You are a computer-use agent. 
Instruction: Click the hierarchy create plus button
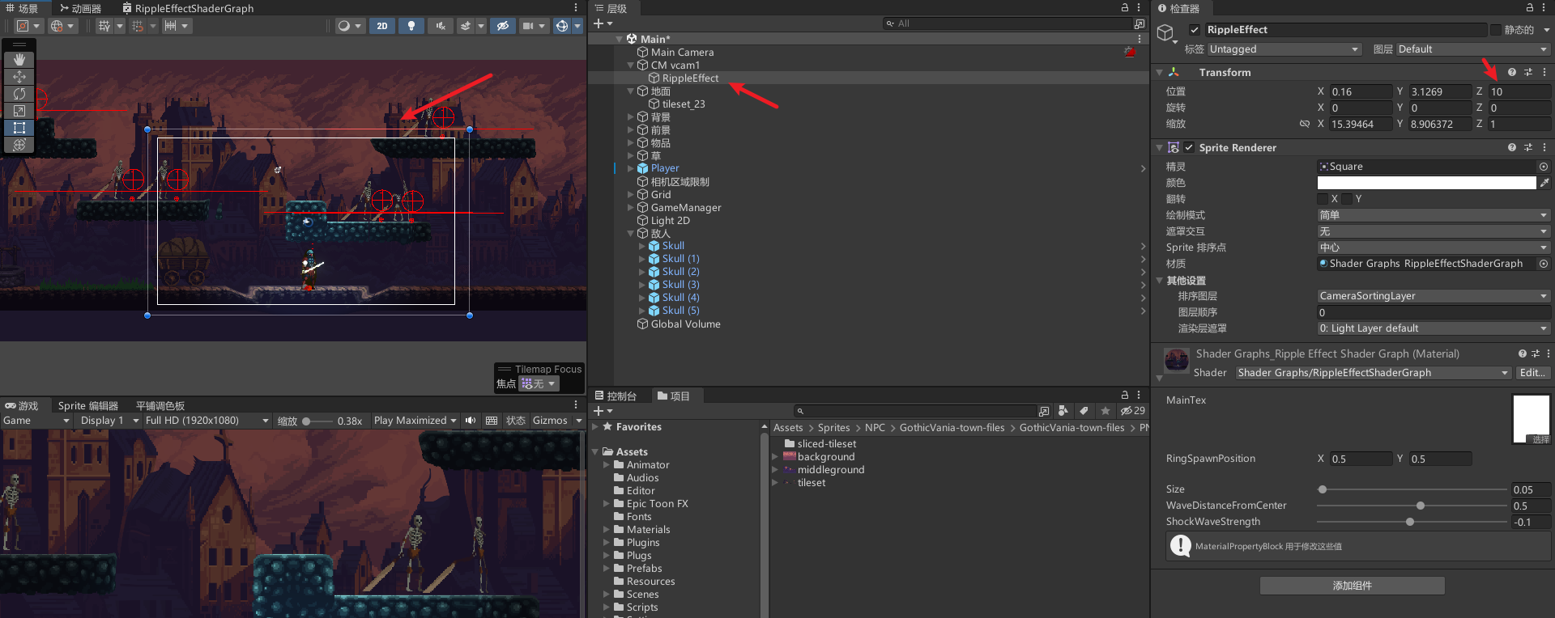point(603,24)
